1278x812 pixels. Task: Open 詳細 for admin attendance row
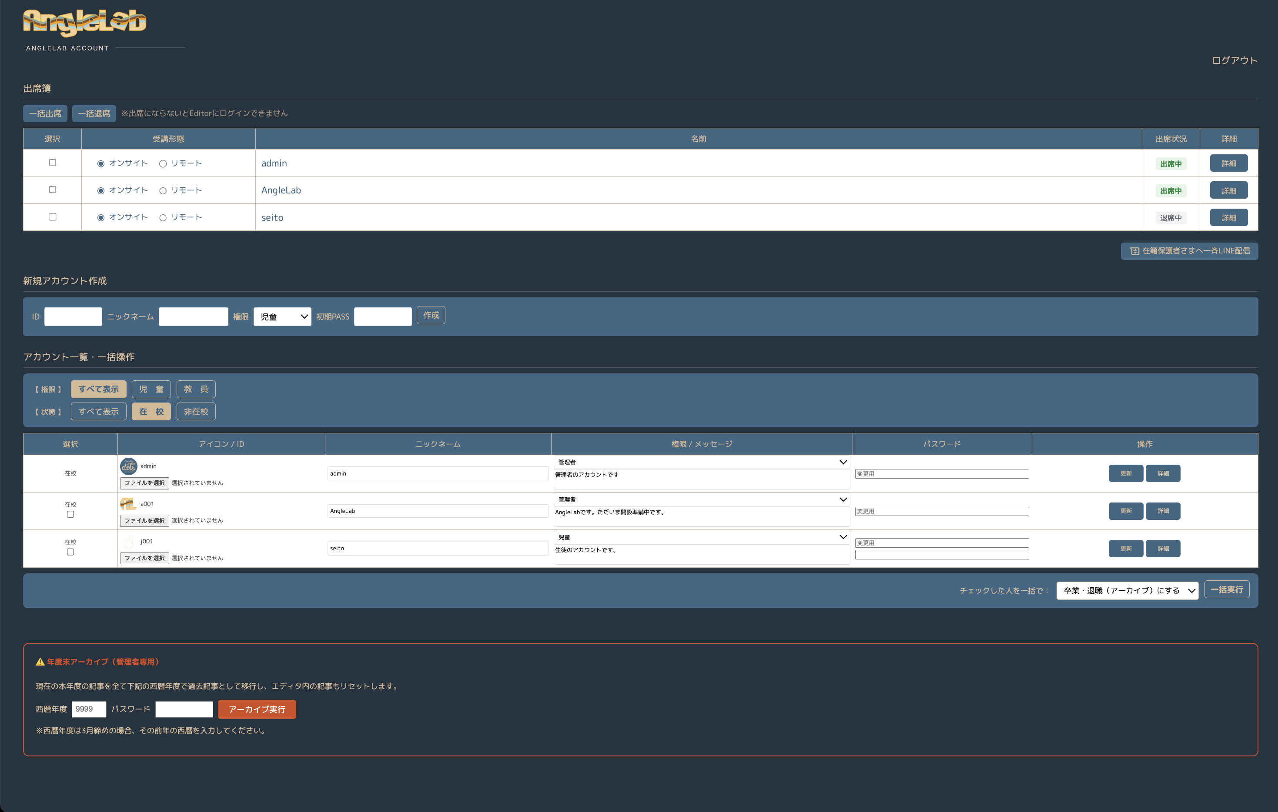click(1229, 163)
